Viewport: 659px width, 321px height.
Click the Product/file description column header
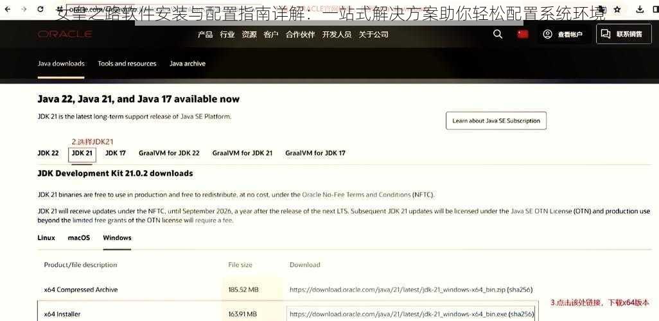tap(80, 265)
